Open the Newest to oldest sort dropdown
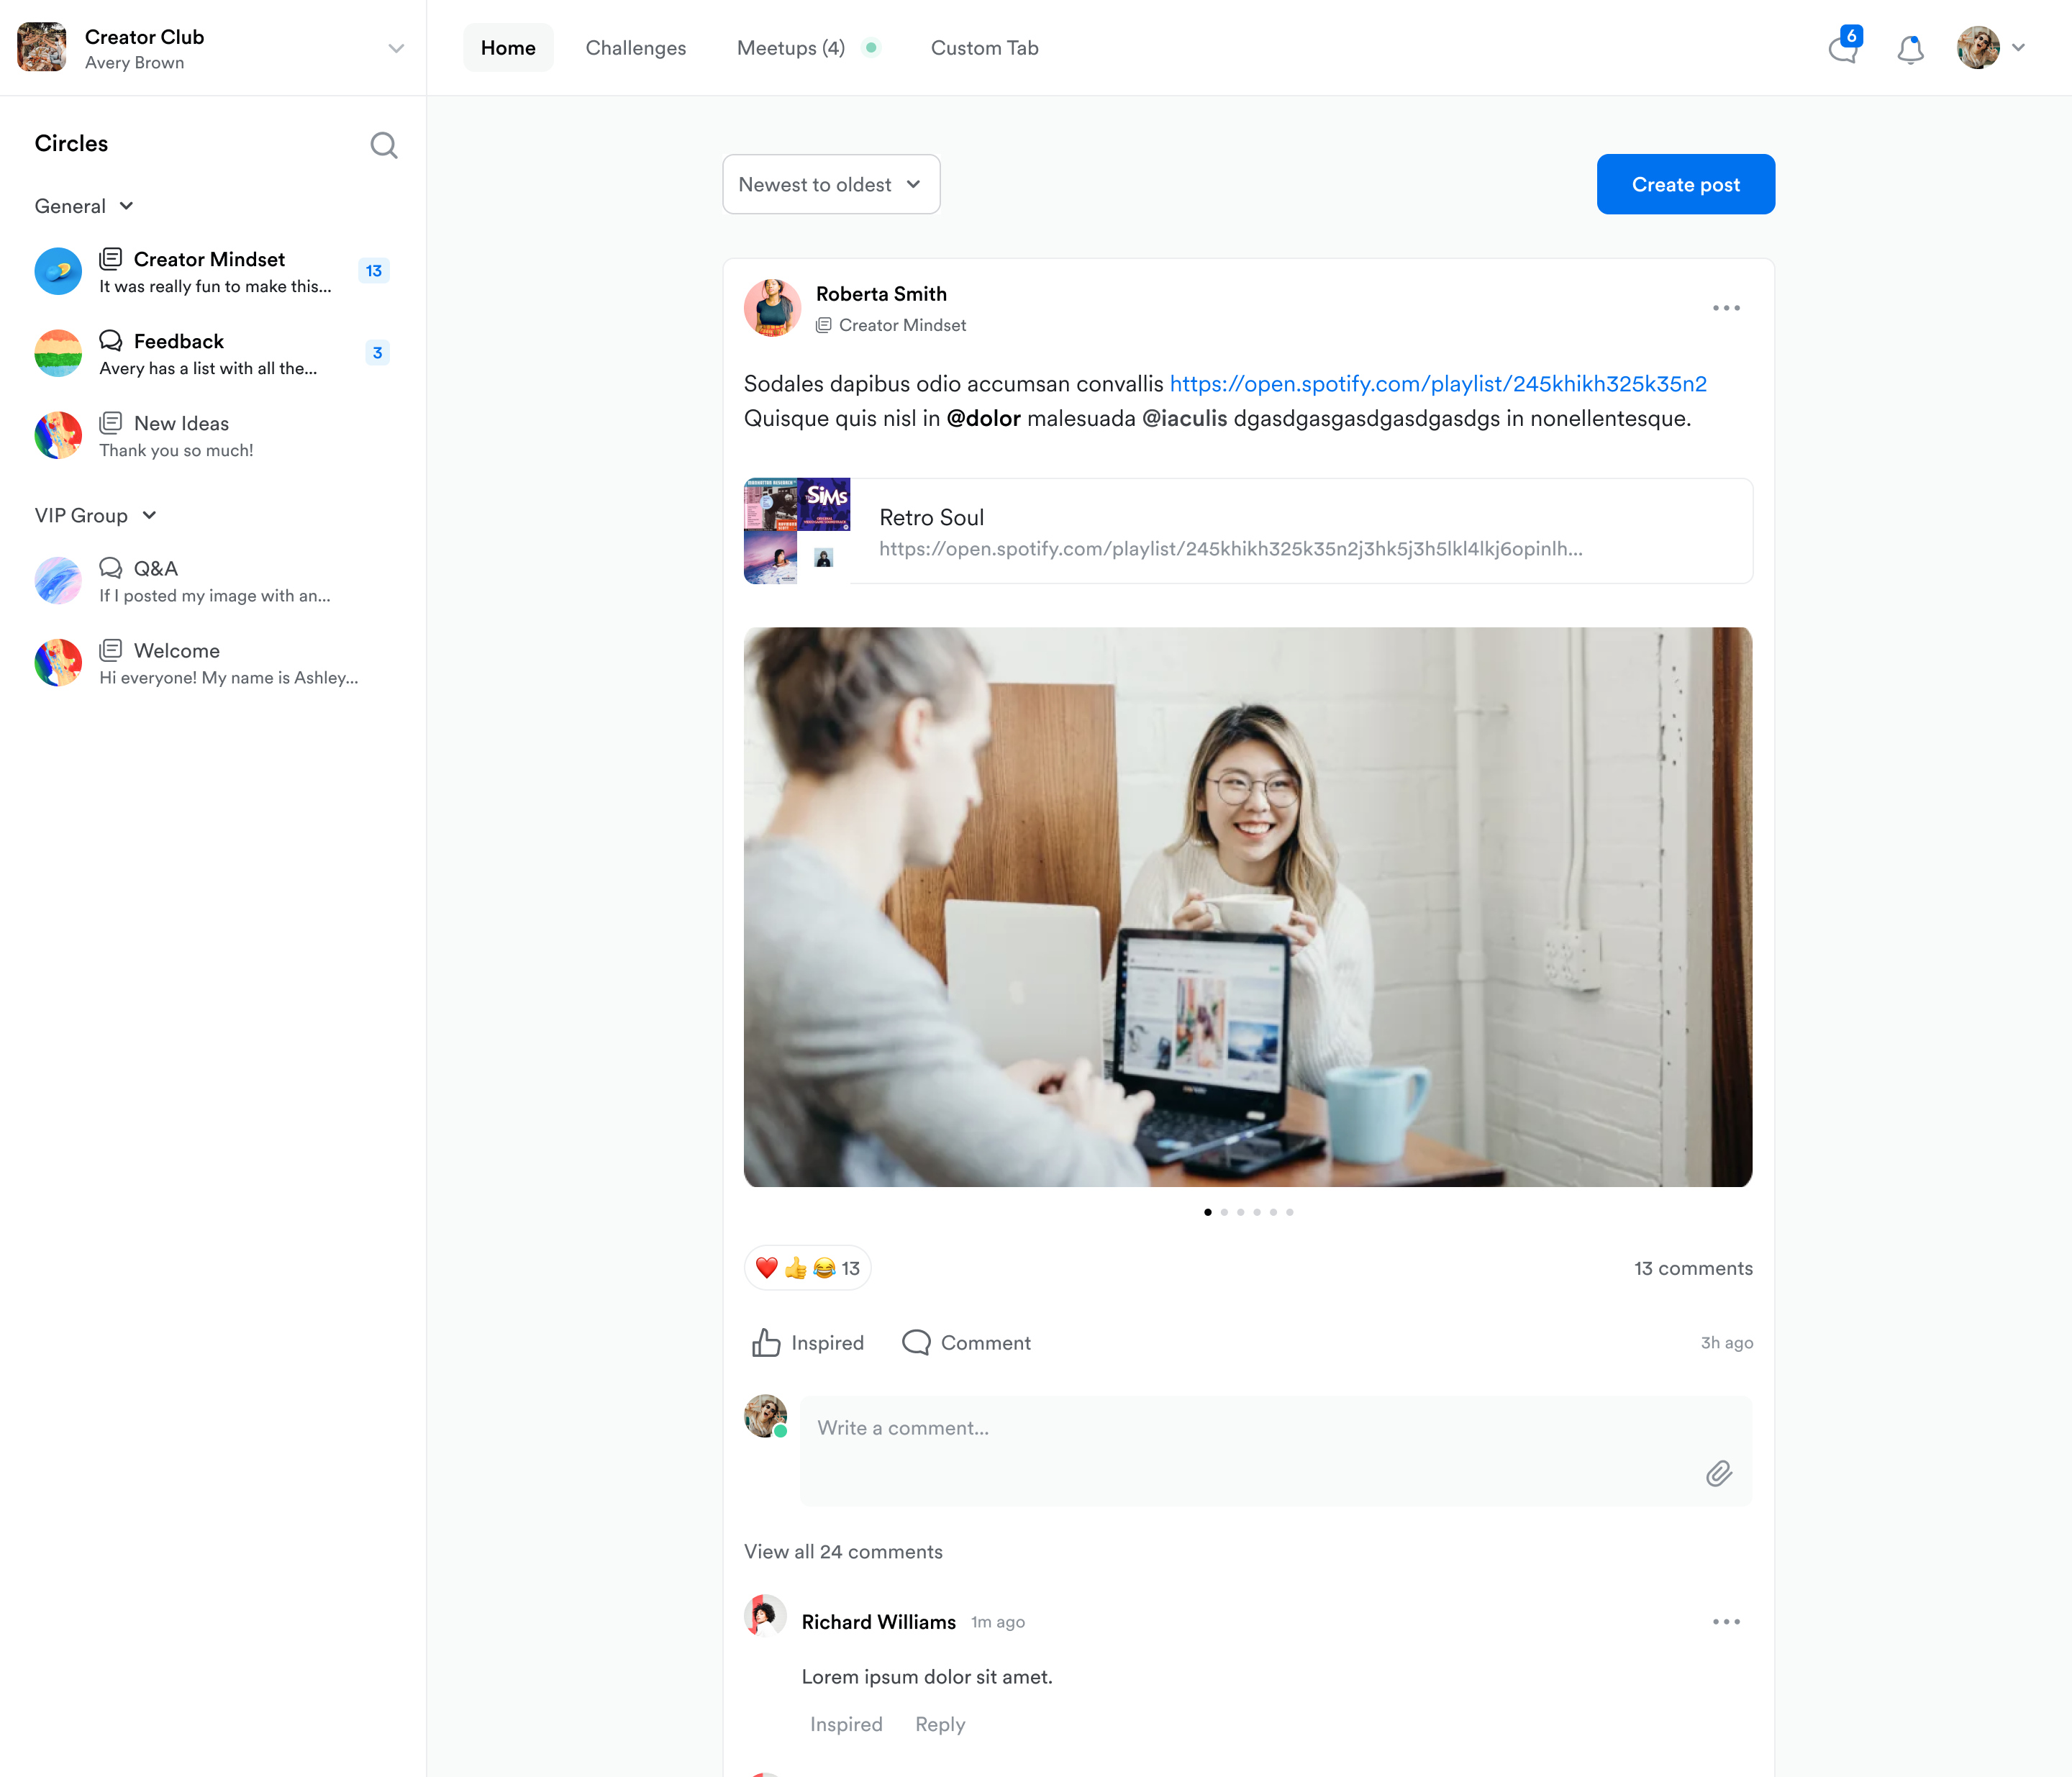2072x1777 pixels. [x=831, y=184]
